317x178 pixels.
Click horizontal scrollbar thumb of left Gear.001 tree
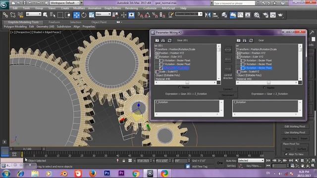187,83
